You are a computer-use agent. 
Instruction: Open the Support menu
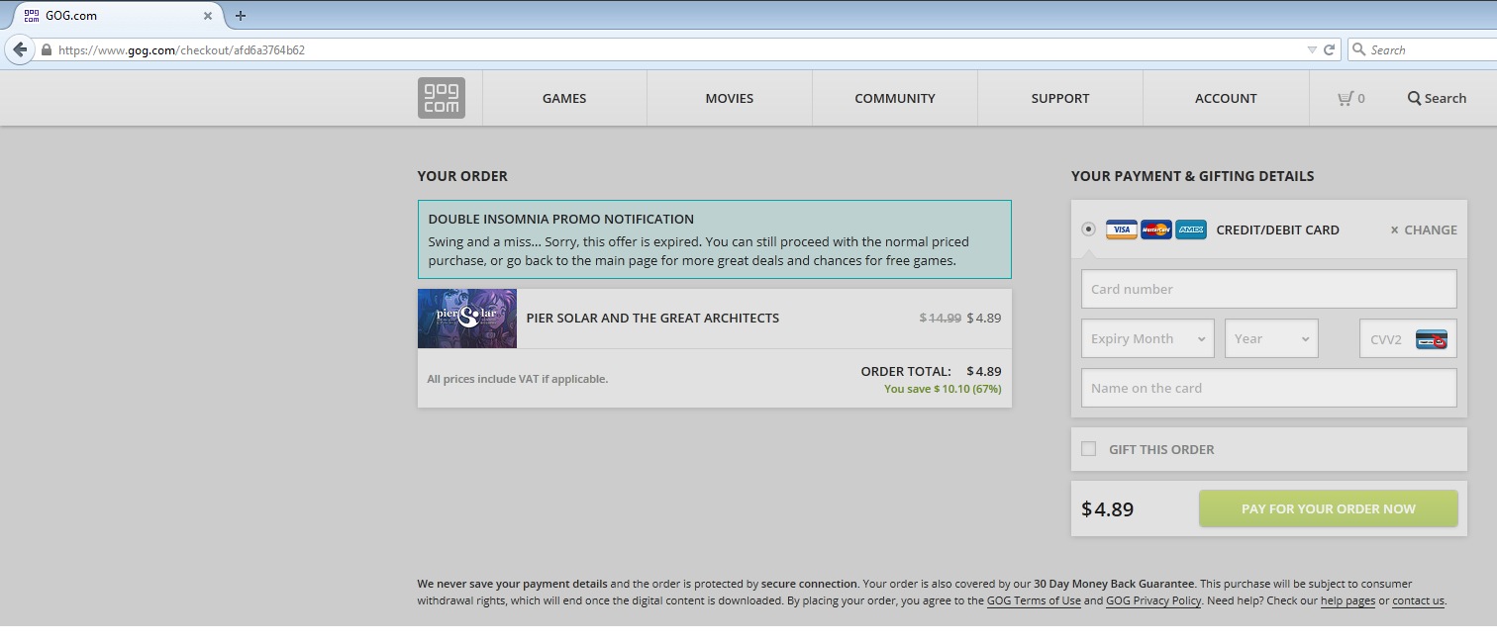pyautogui.click(x=1060, y=98)
